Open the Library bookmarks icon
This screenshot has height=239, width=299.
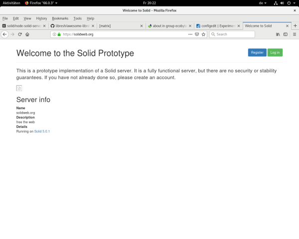pyautogui.click(x=278, y=34)
